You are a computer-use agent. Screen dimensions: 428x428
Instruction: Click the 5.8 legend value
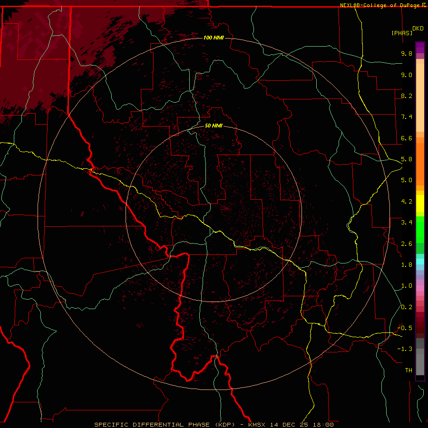[x=407, y=159]
